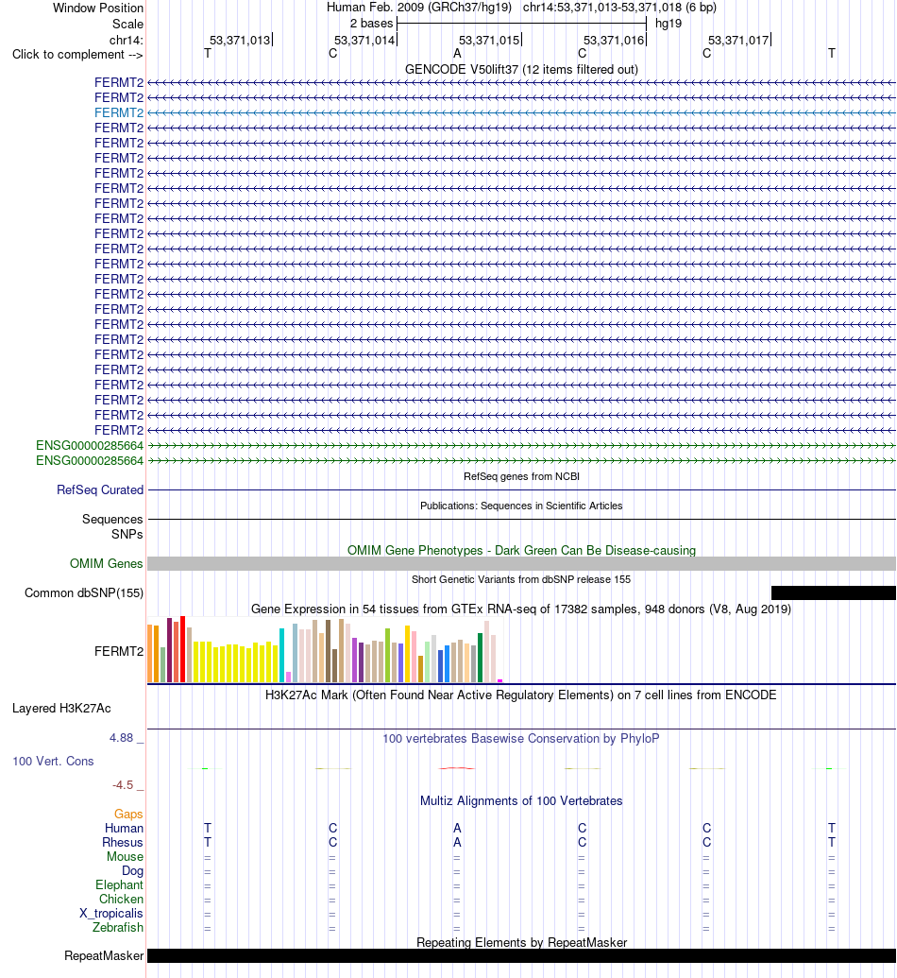The width and height of the screenshot is (897, 978).
Task: Click the A base in the Rhesus alignment row
Action: (457, 843)
